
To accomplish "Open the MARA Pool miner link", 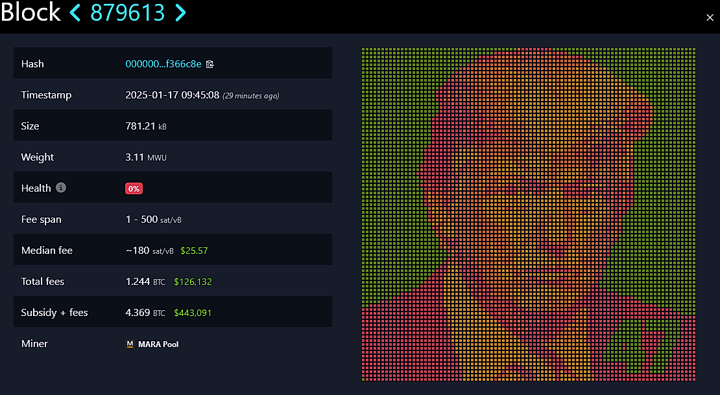I will [x=158, y=344].
